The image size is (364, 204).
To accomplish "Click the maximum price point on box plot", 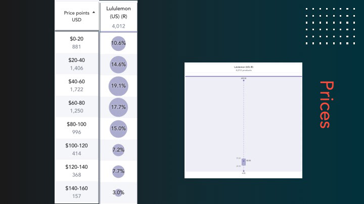I will [244, 81].
